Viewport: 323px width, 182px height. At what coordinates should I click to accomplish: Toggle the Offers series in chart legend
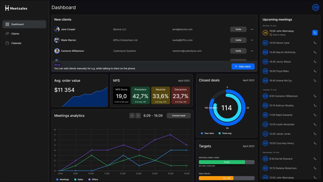point(93,179)
